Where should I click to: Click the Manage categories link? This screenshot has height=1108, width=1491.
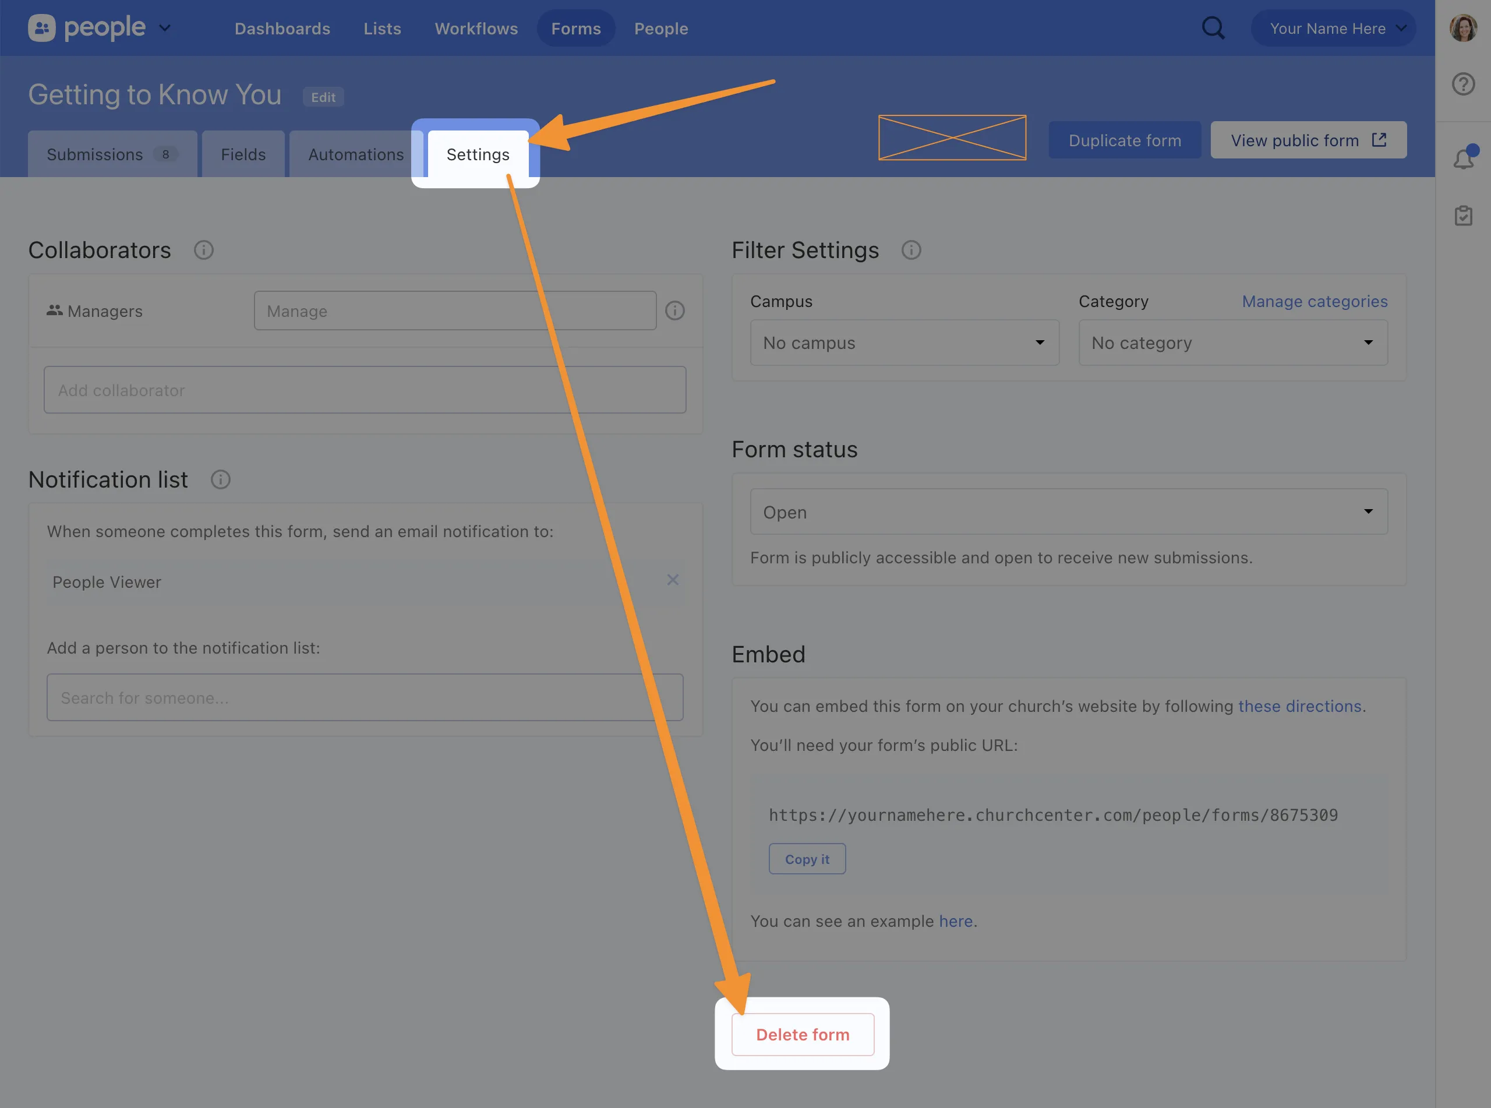1314,301
